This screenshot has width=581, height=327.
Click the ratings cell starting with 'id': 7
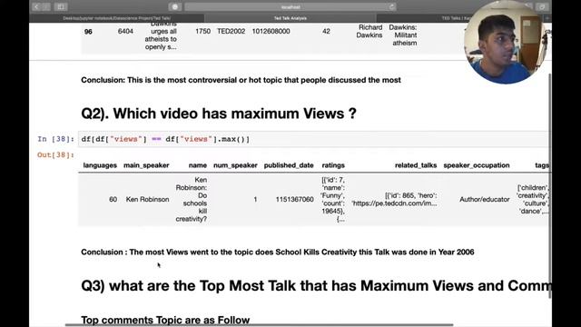pyautogui.click(x=333, y=200)
